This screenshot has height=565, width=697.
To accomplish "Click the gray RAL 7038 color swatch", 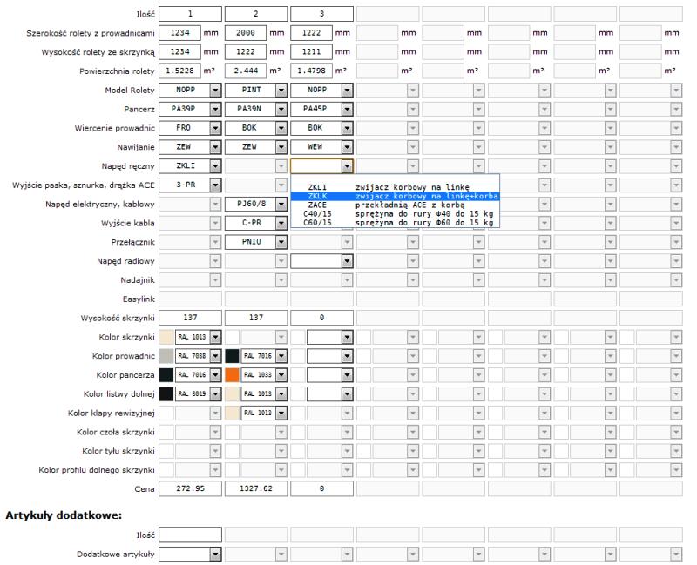I will (x=166, y=356).
